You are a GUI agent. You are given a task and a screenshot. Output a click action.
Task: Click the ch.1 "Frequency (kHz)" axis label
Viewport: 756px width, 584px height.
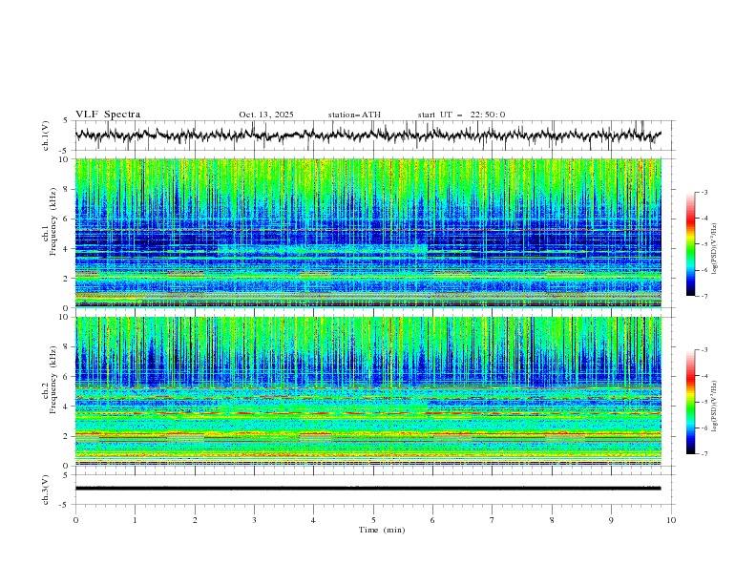point(53,221)
